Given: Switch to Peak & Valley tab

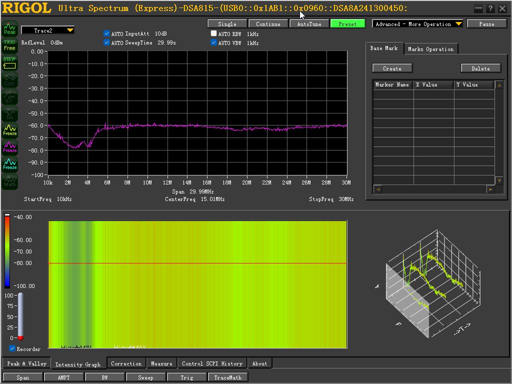Looking at the screenshot, I should coord(26,363).
